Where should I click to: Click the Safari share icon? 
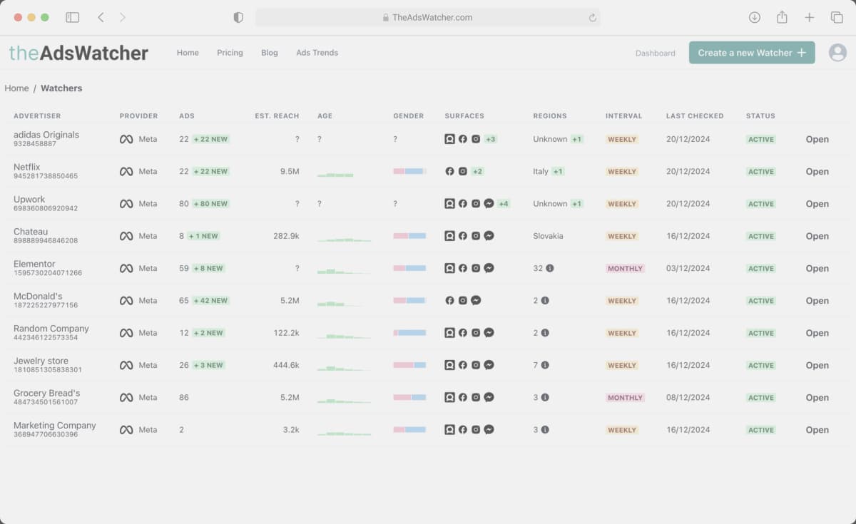coord(782,17)
